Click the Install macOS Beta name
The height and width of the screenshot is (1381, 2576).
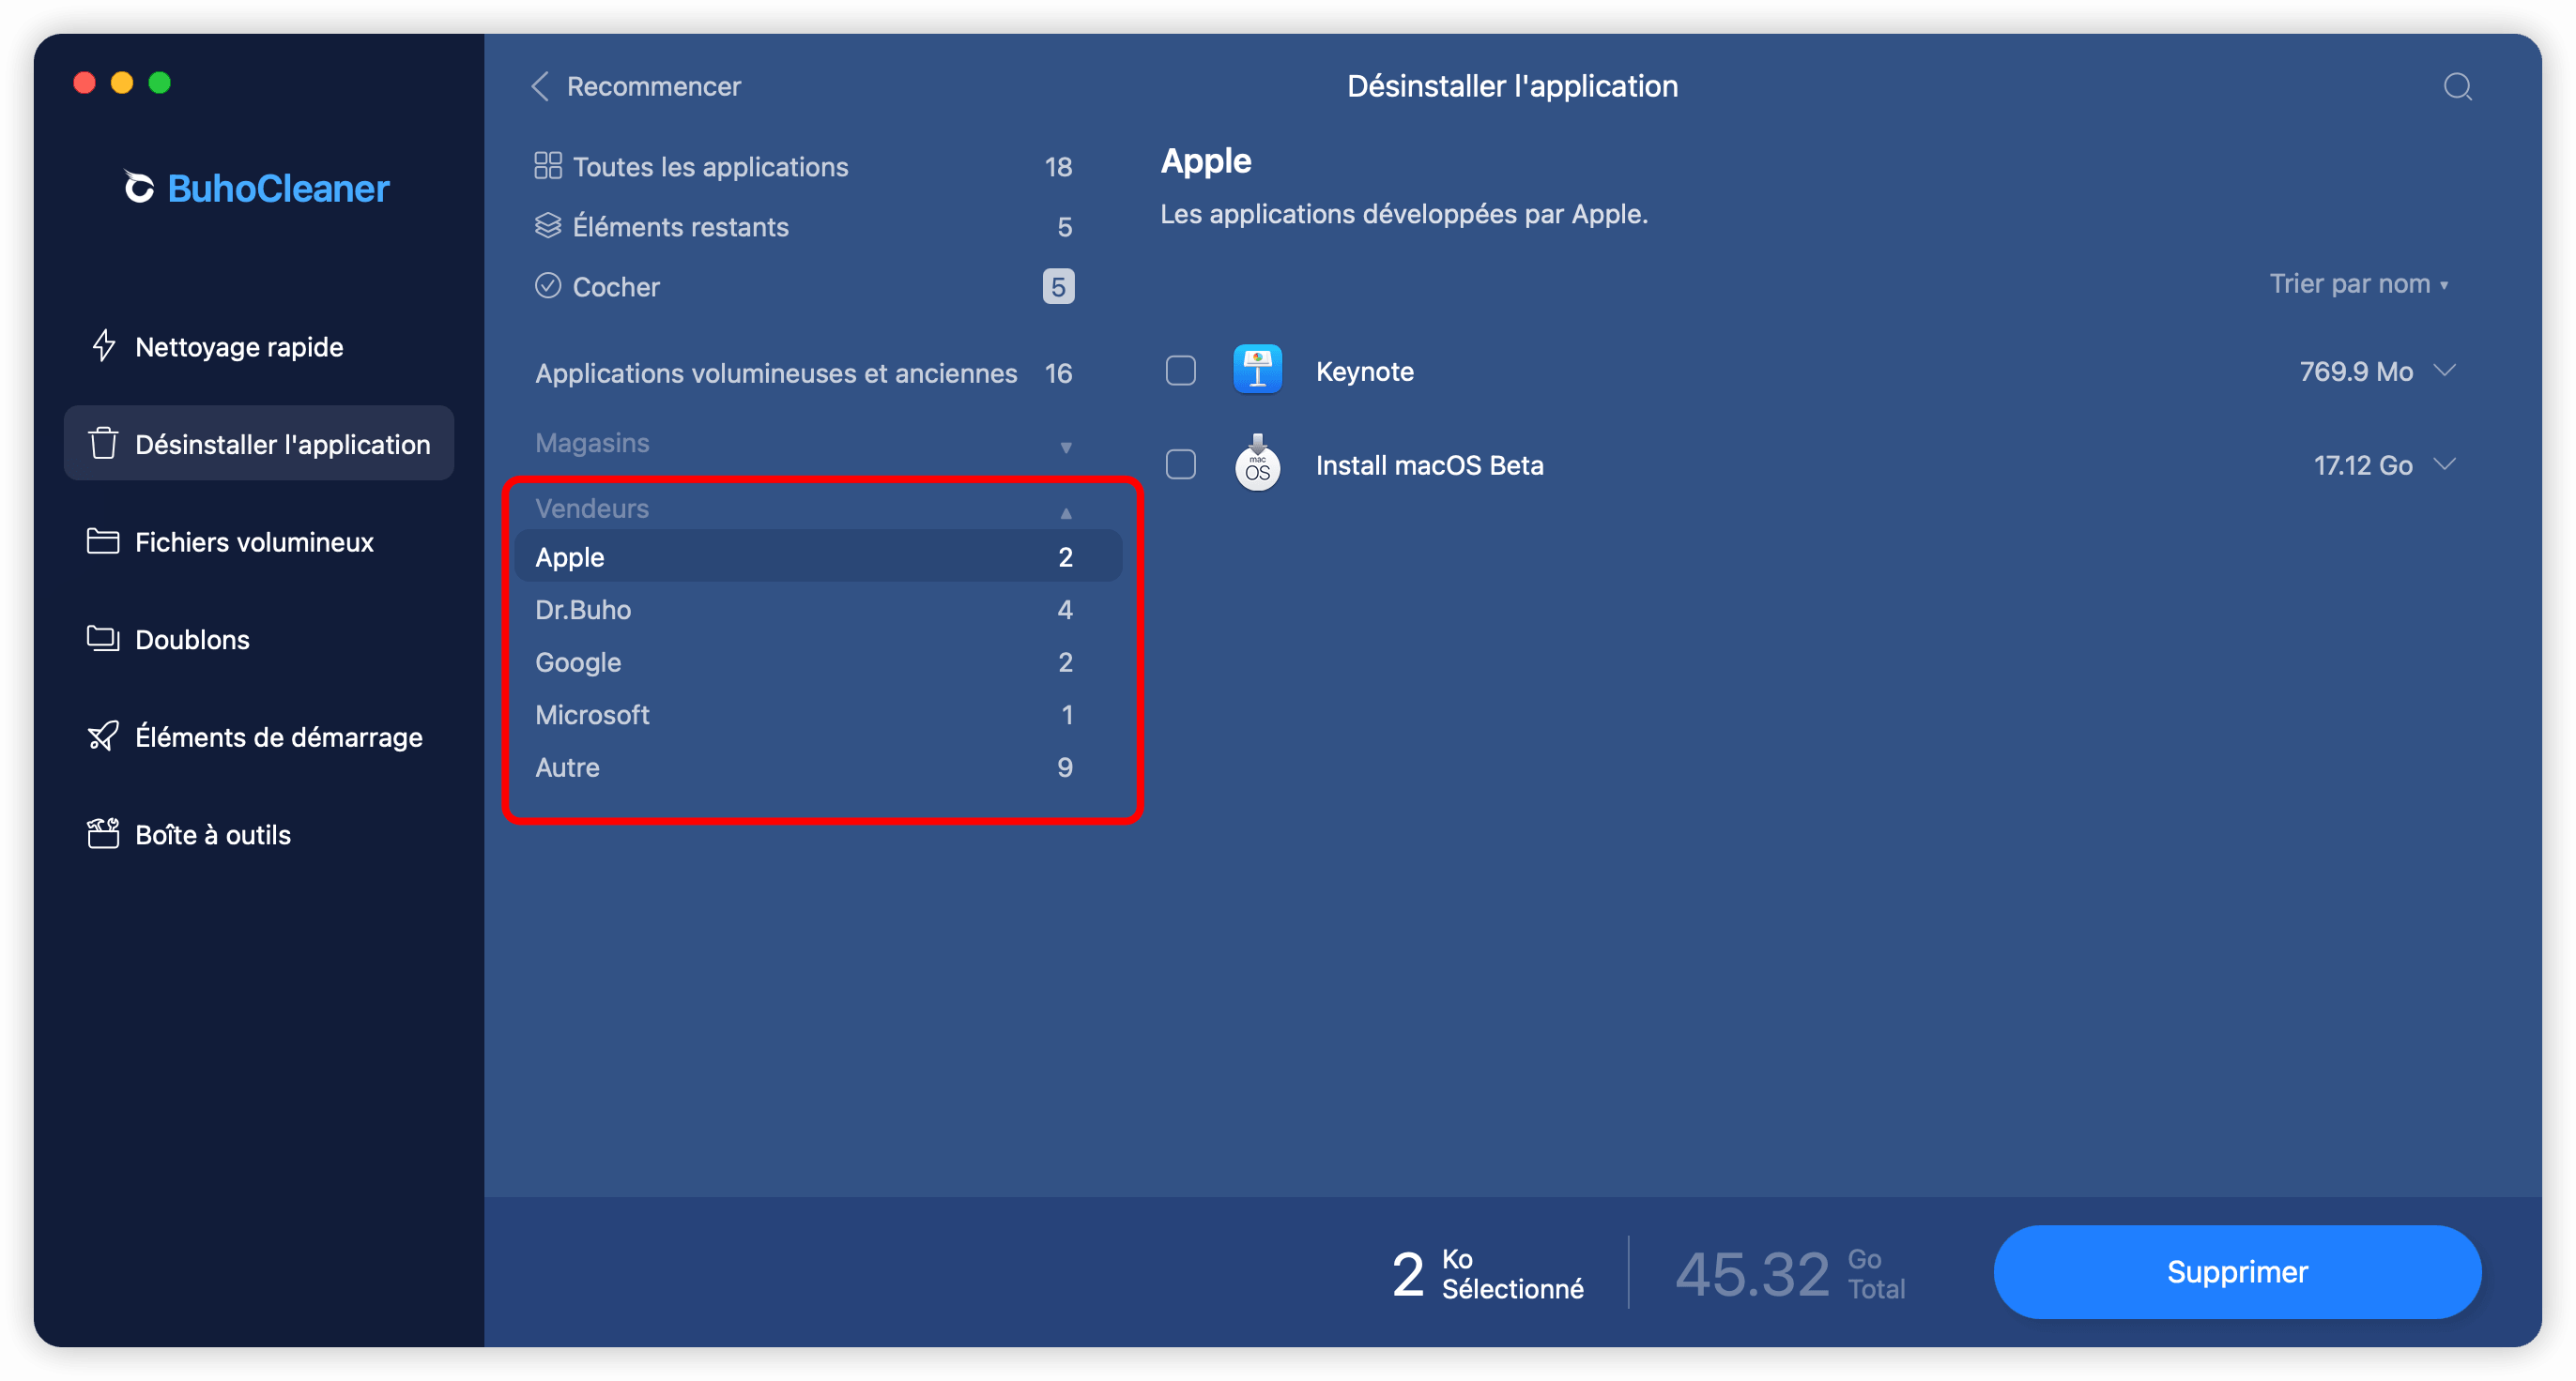coord(1429,464)
